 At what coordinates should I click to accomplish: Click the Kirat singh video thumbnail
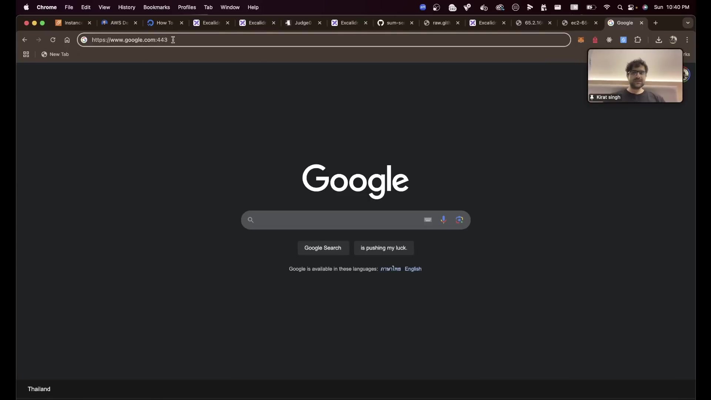[x=635, y=76]
